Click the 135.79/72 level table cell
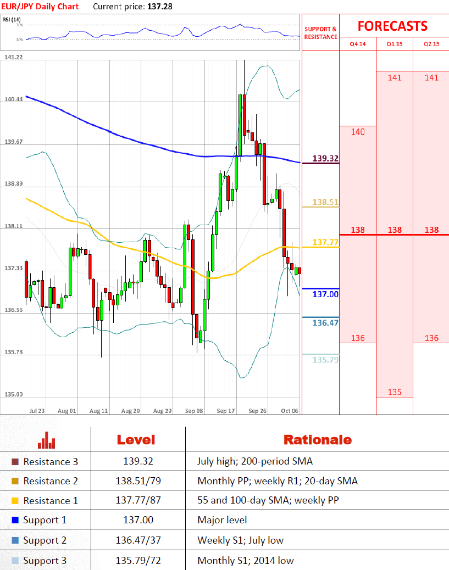This screenshot has height=570, width=449. [x=138, y=561]
